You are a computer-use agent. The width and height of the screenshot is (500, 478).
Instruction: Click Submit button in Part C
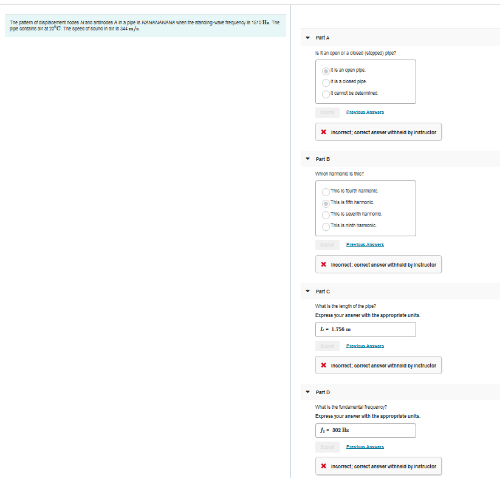click(327, 345)
